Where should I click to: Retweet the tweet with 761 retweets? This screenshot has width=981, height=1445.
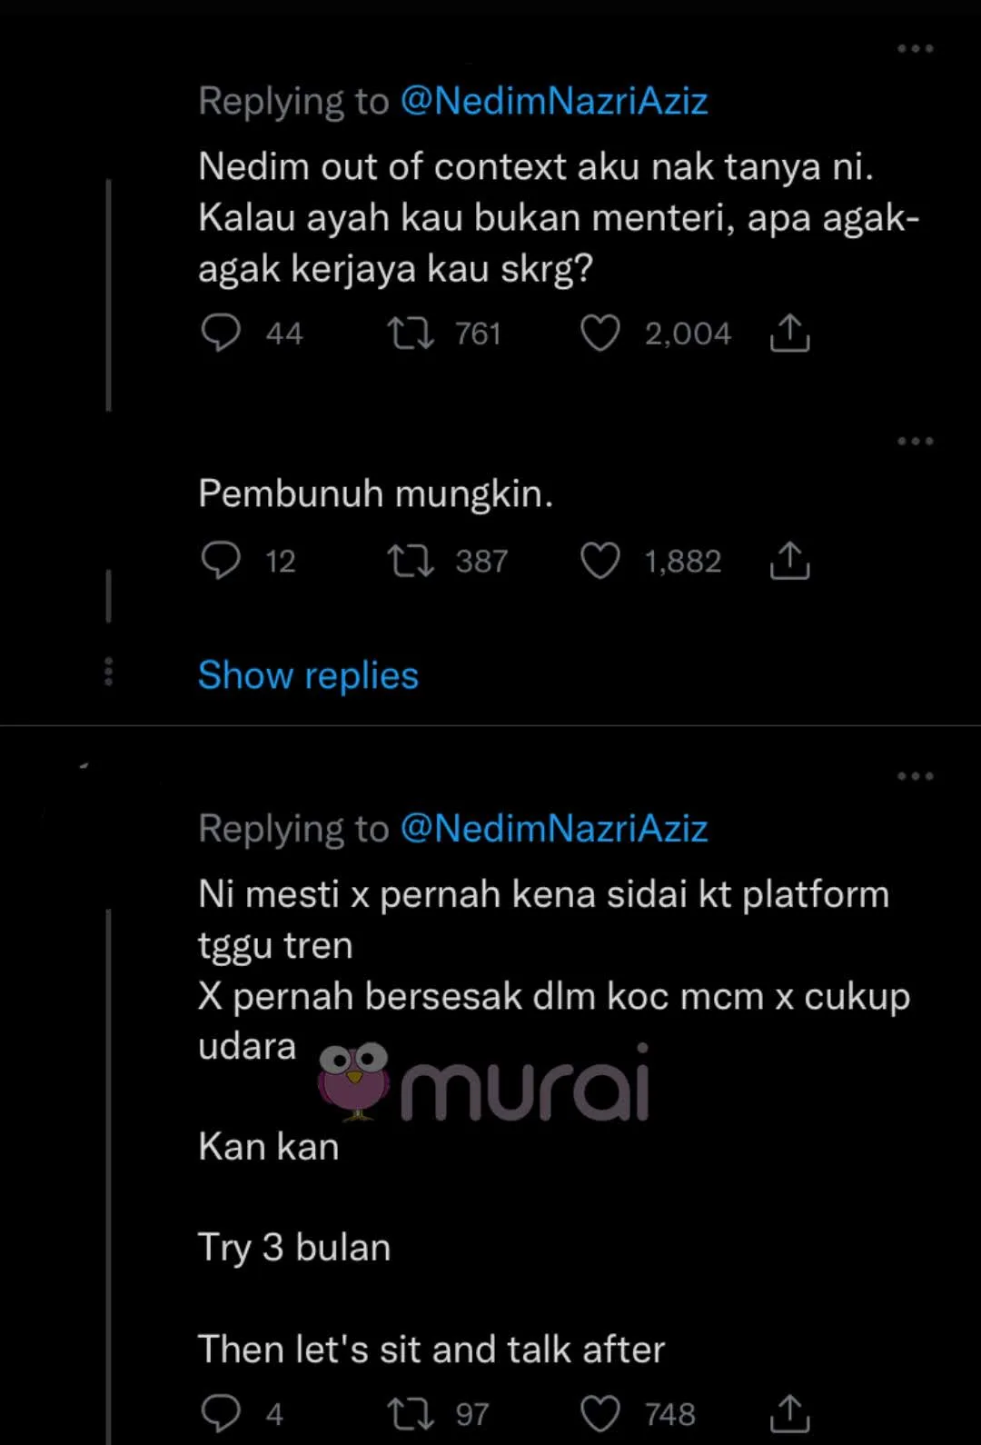click(x=411, y=334)
